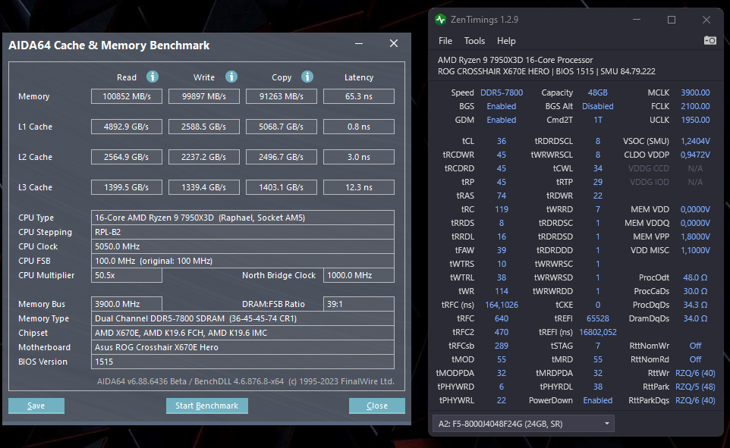Click the Close button in AIDA64 benchmark
Viewport: 730px width, 448px height.
click(376, 406)
